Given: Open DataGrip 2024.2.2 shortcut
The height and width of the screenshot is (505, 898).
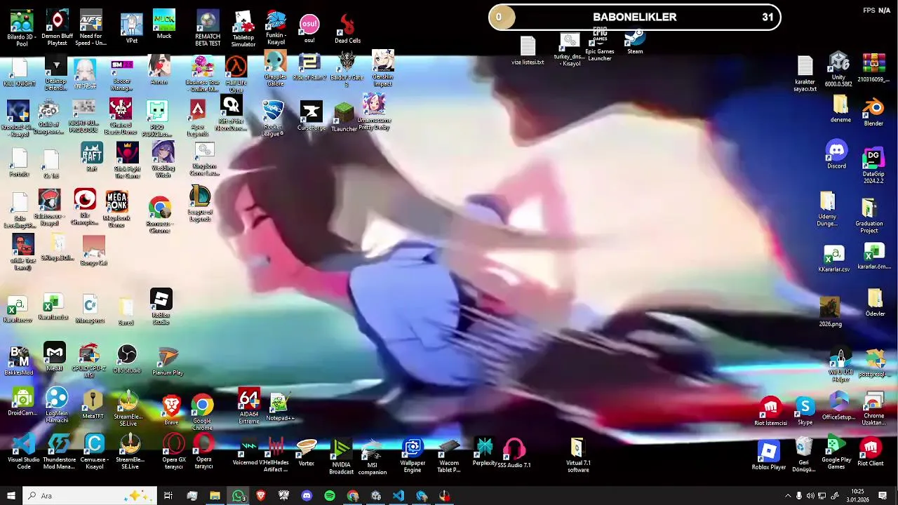Looking at the screenshot, I should click(873, 166).
